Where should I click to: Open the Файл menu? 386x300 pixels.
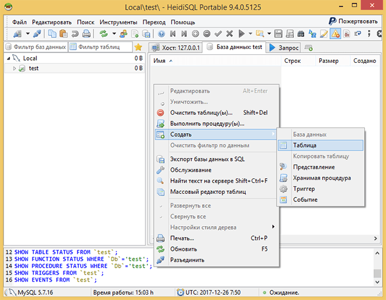[x=20, y=22]
